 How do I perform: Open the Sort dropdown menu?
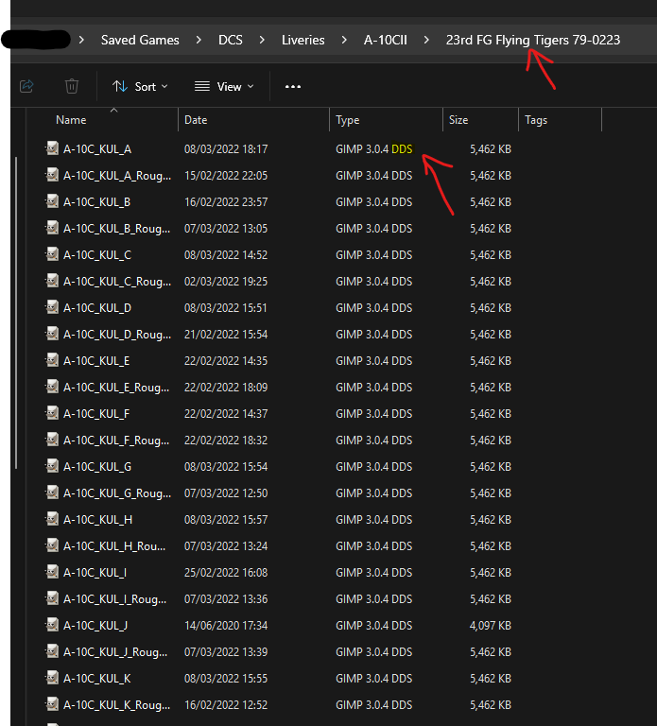tap(140, 87)
